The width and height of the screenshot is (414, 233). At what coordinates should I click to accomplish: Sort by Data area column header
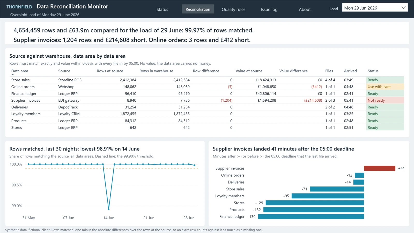[x=20, y=71]
